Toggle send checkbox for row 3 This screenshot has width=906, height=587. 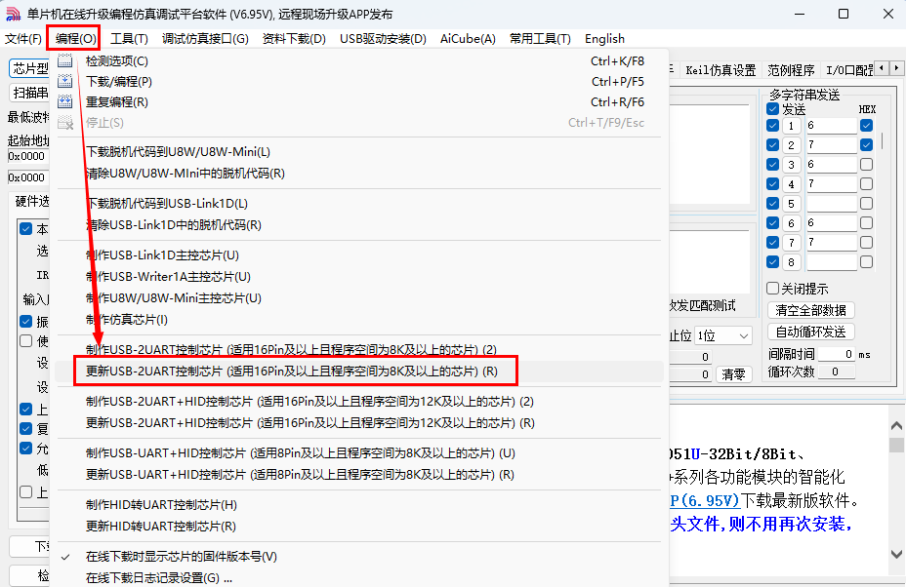point(773,165)
